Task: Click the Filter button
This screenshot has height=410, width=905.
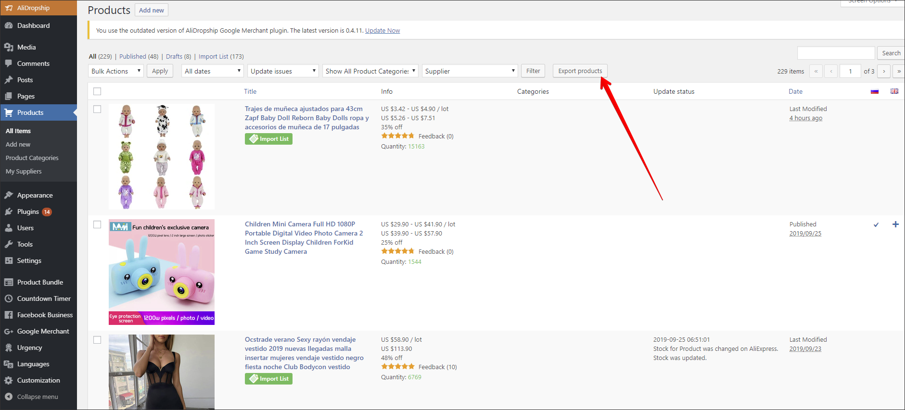Action: (533, 71)
